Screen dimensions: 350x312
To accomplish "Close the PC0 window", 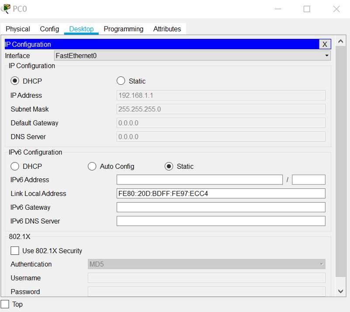I will (336, 9).
